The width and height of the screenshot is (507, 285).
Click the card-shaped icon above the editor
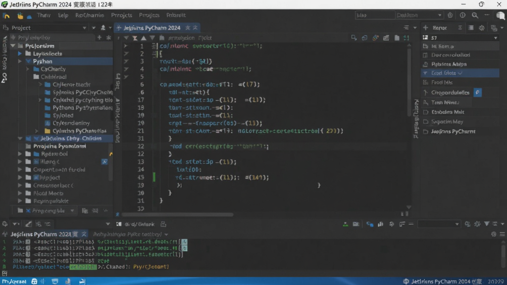coord(386,38)
